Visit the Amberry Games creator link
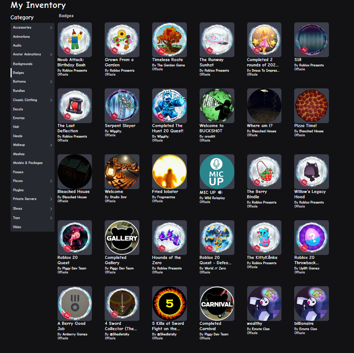The height and width of the screenshot is (353, 354). 75,334
